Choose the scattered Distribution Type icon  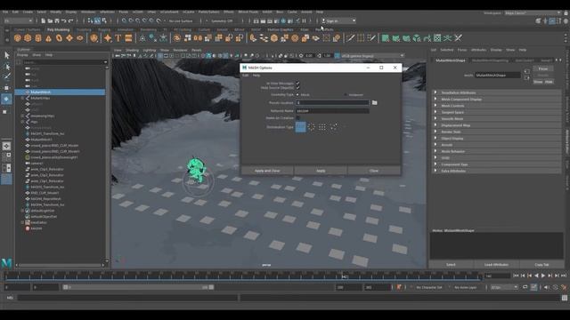pos(333,127)
